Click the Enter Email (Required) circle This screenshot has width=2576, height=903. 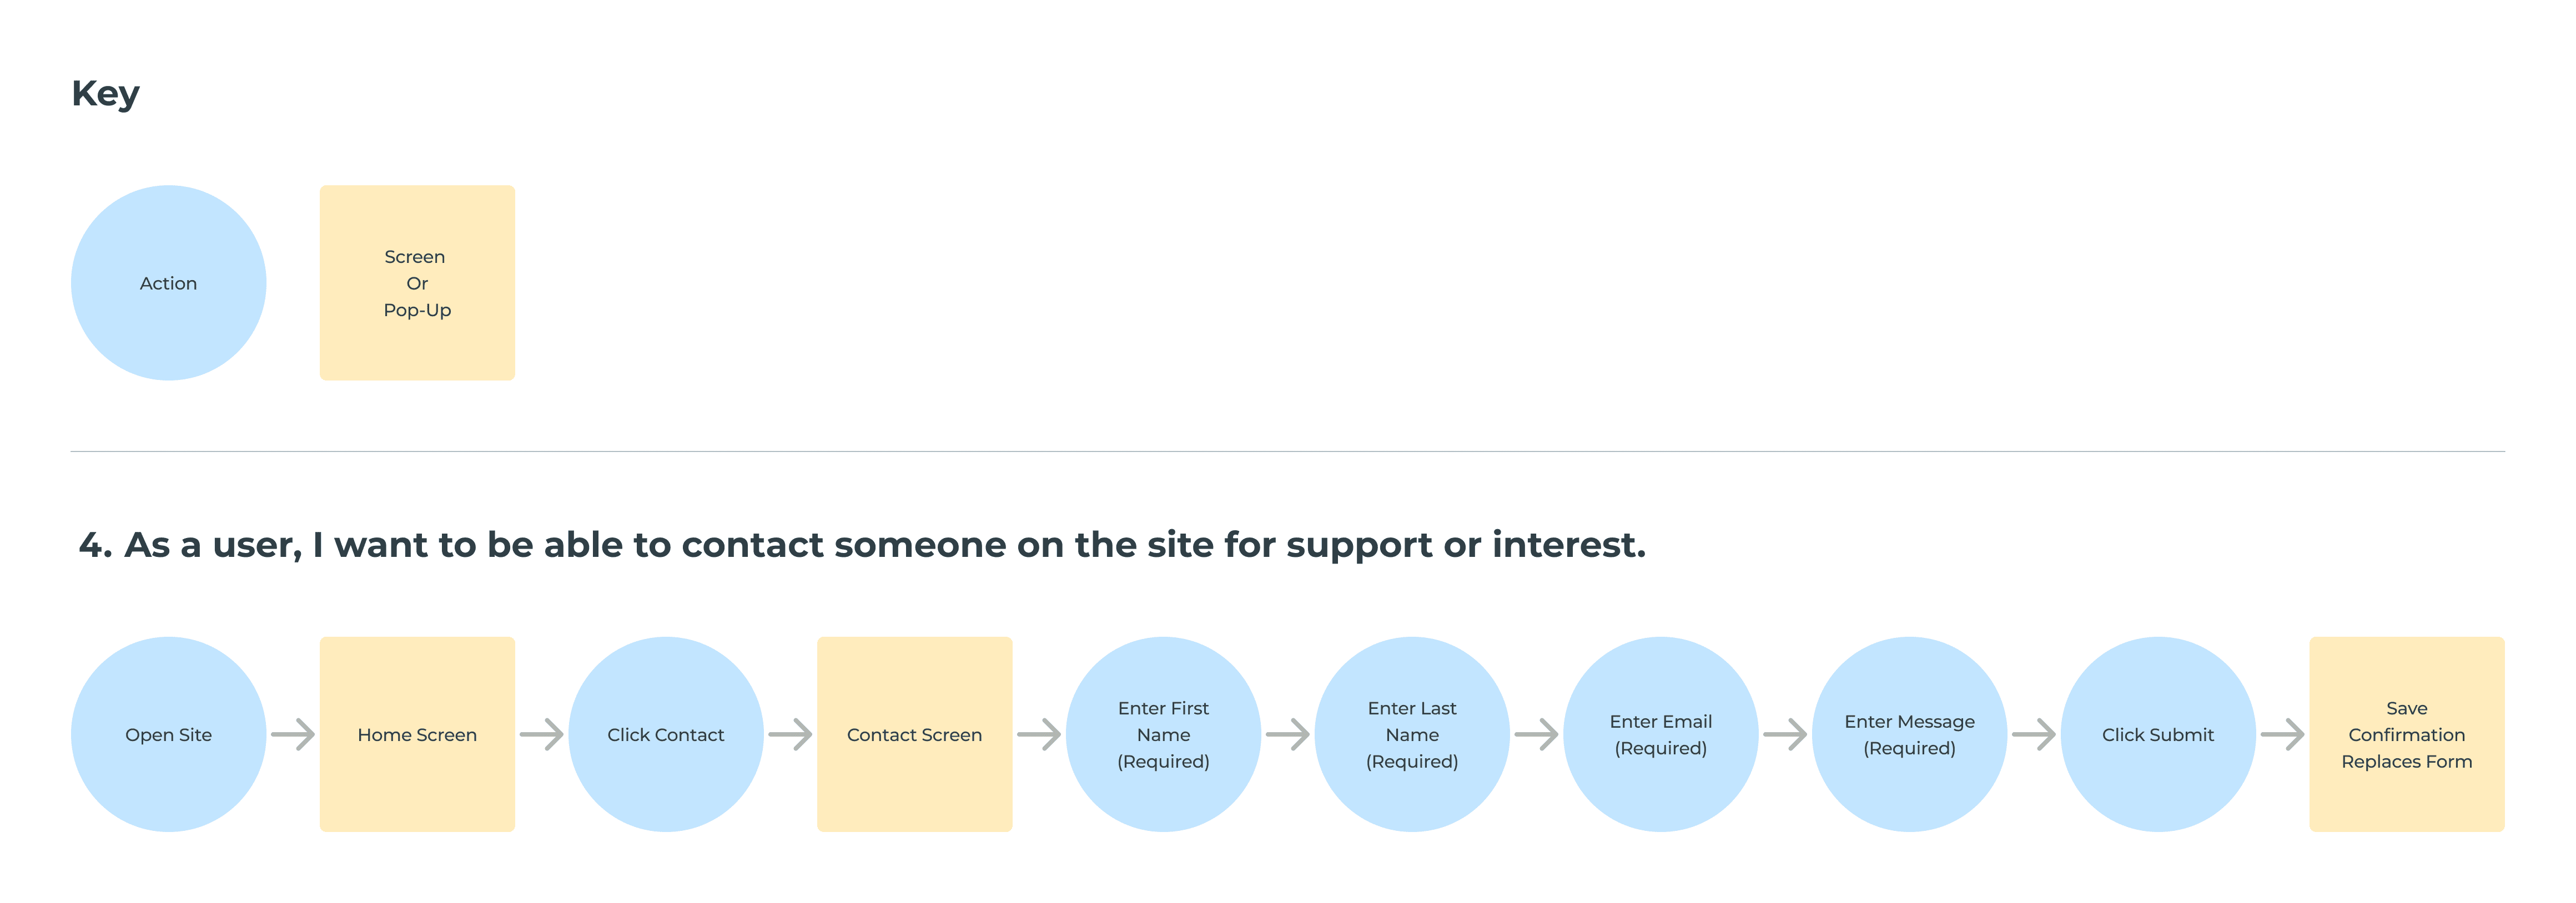(1660, 734)
